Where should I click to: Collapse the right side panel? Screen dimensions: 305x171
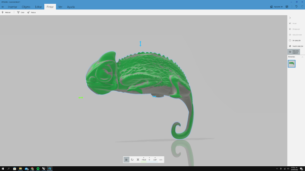pos(290,18)
